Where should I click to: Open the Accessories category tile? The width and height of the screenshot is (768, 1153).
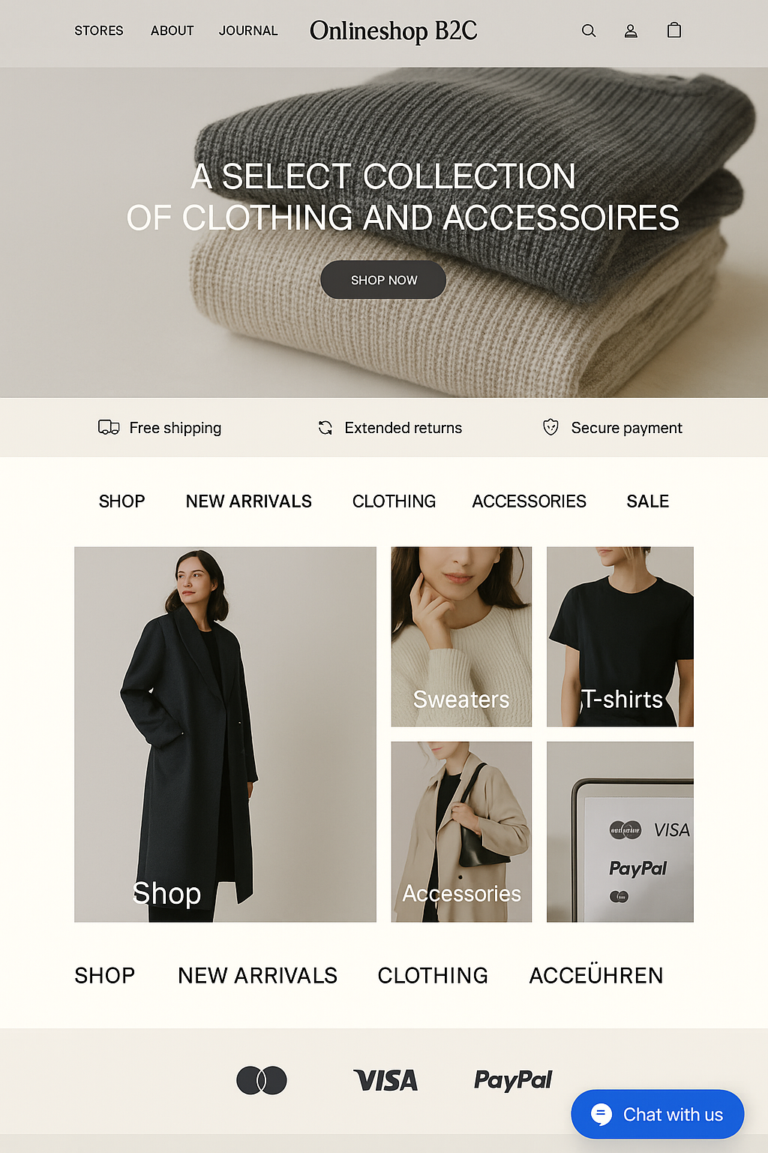(x=461, y=832)
